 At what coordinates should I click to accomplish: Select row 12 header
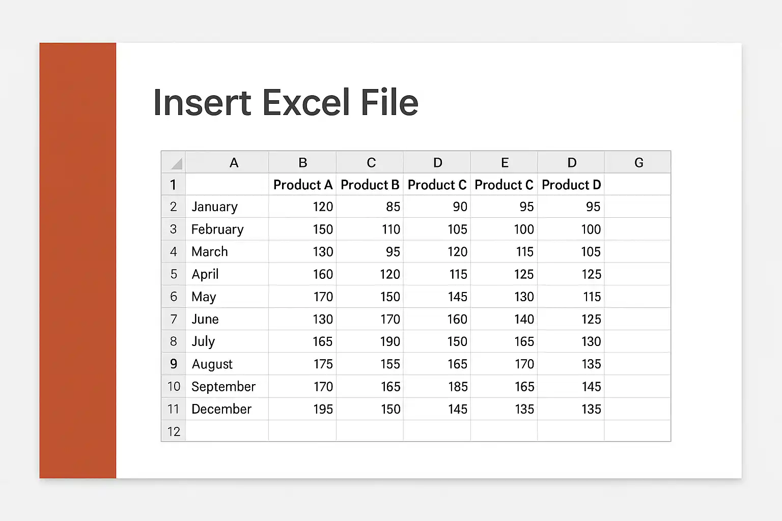174,431
